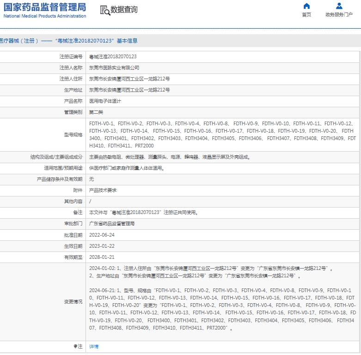This screenshot has width=361, height=355.
Task: Click the 数据查询 heading text
Action: click(x=124, y=10)
